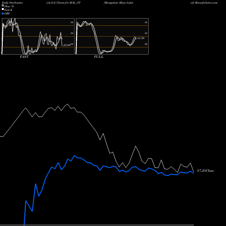Click the 50 level label in FULL chart
Viewport: 226px width, 226px height.
(146, 33)
